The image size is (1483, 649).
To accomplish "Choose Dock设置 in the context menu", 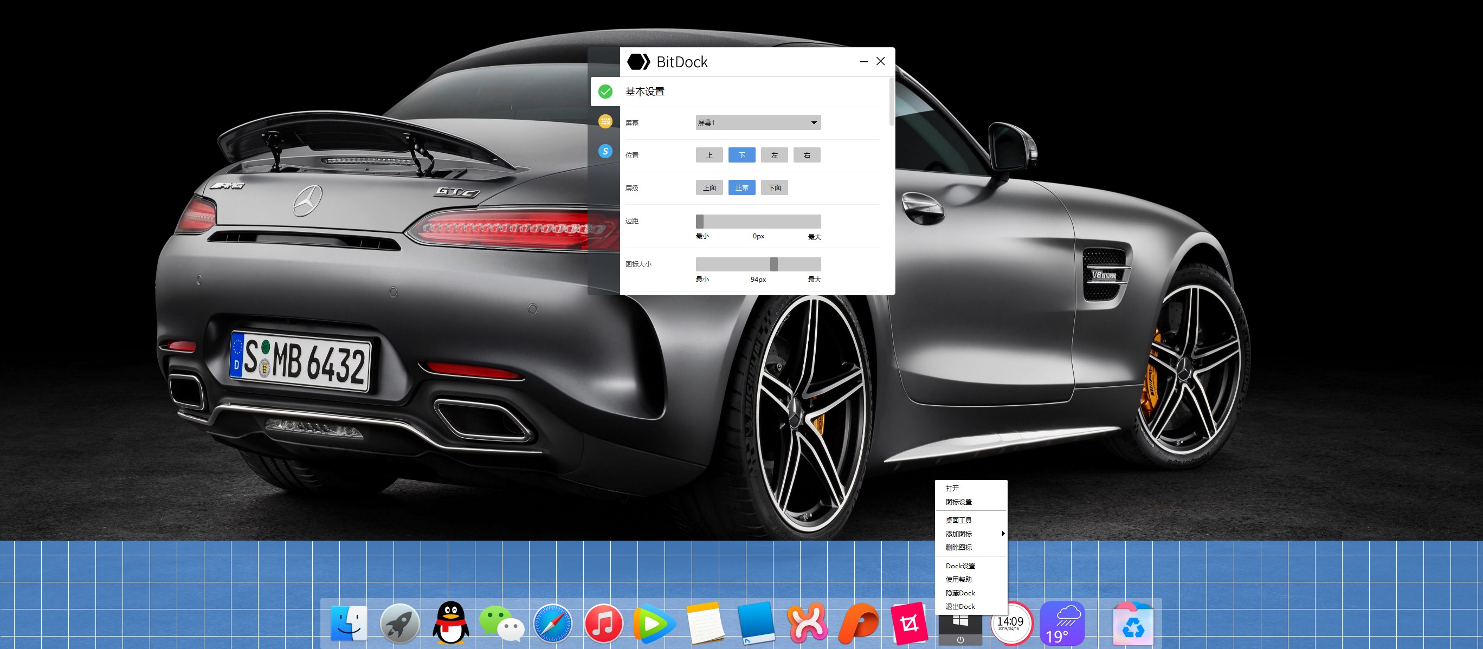I will pos(971,566).
